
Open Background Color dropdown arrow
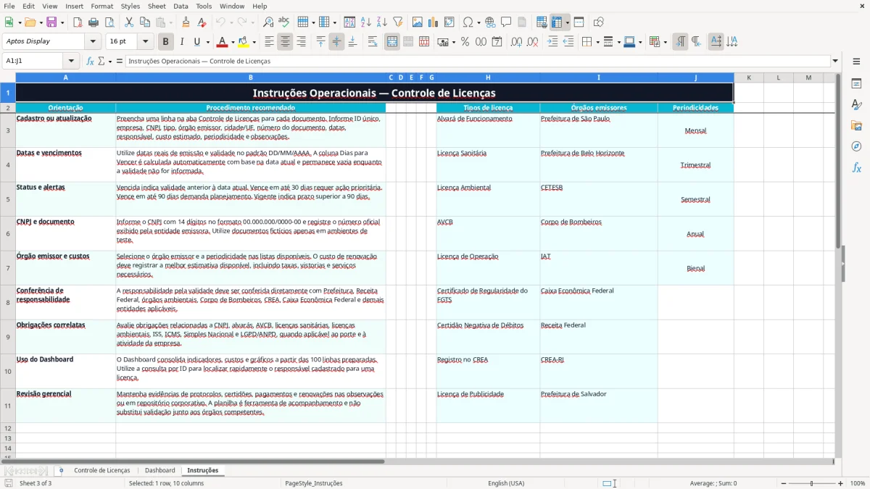(x=254, y=42)
